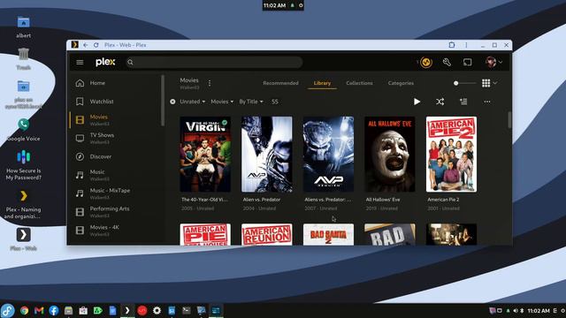566x318 pixels.
Task: Open taskbar settings gear icon
Action: [157, 310]
